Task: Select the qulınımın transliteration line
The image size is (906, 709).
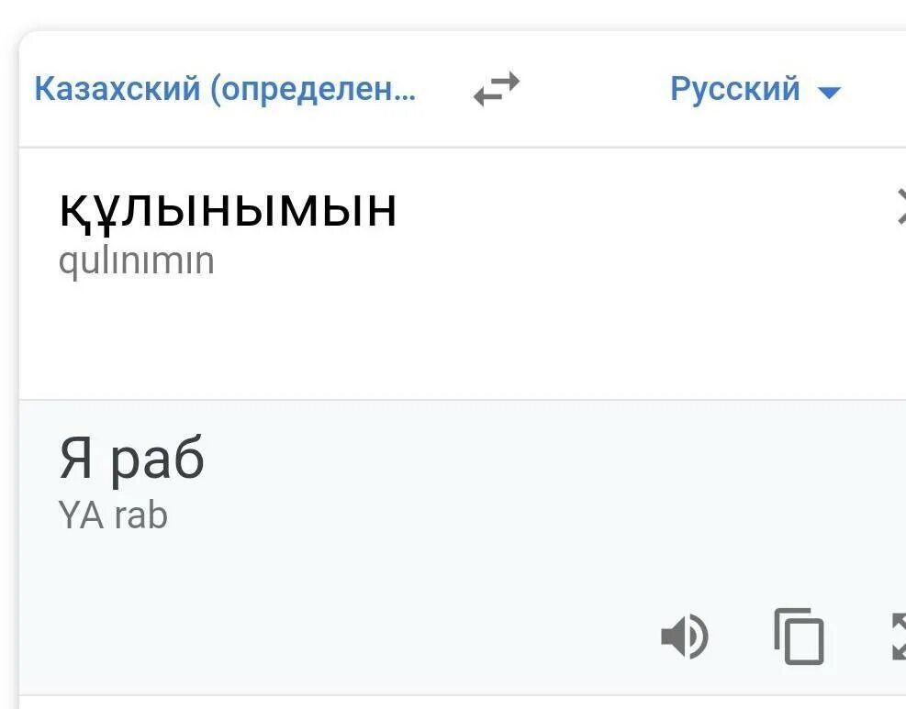Action: point(136,261)
